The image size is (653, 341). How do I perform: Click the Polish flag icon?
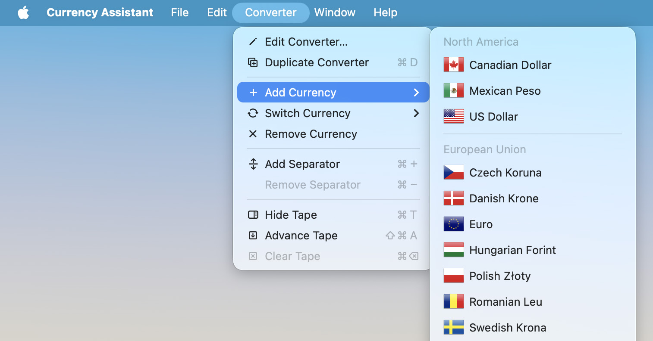tap(453, 276)
